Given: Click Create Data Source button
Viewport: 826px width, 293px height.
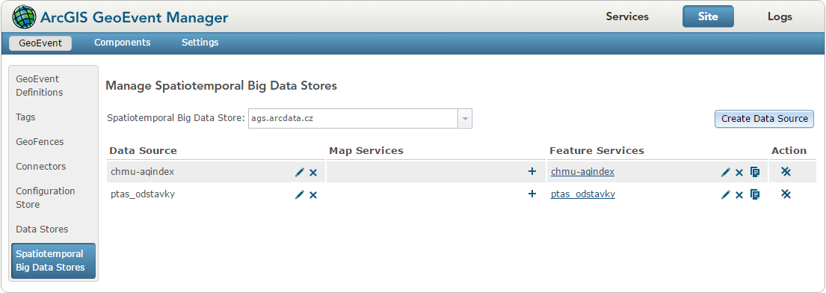Looking at the screenshot, I should (765, 119).
